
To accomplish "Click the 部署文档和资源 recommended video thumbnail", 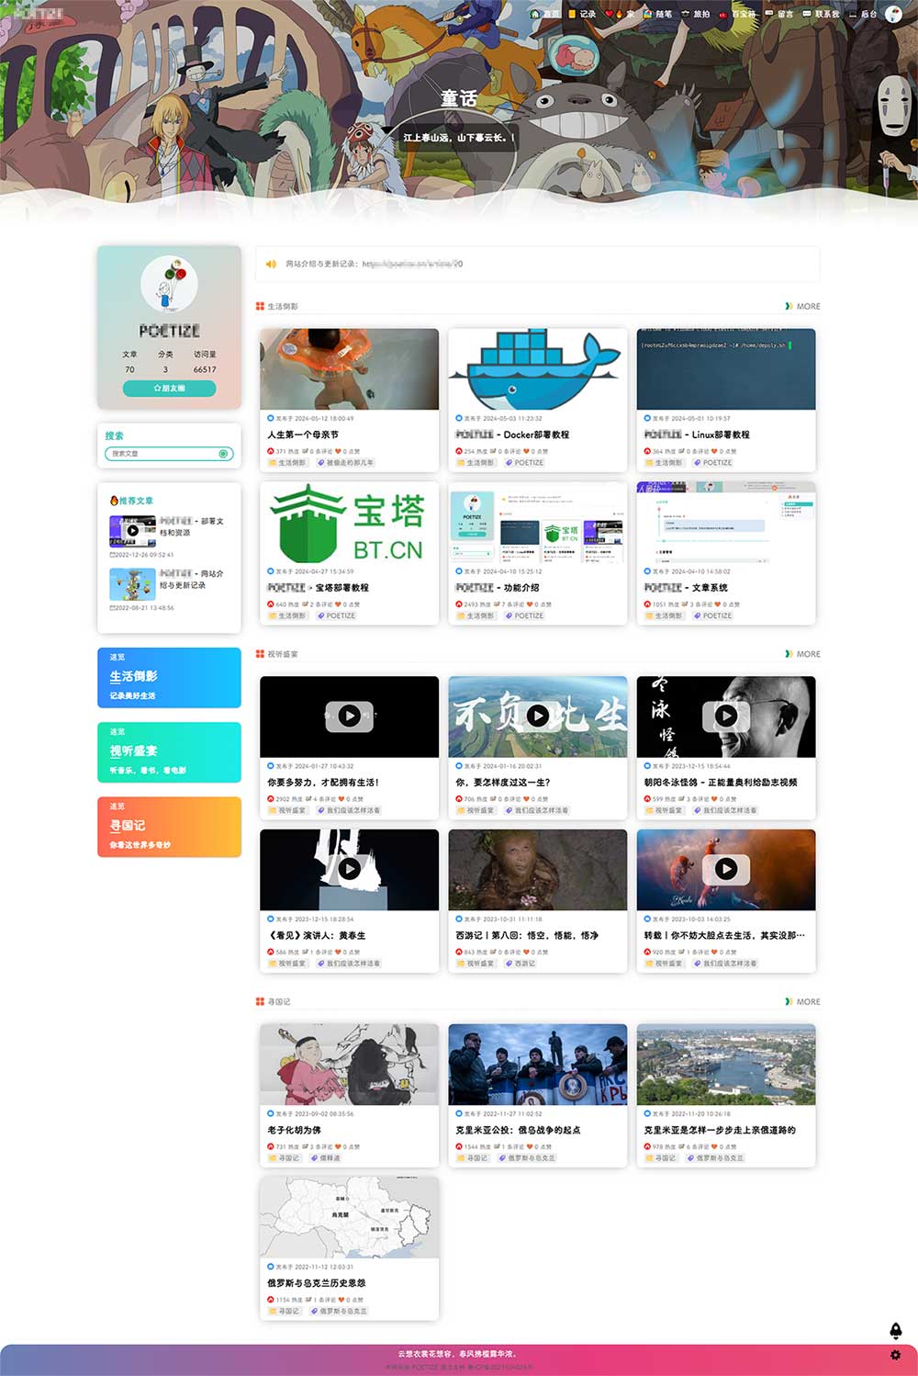I will [132, 531].
